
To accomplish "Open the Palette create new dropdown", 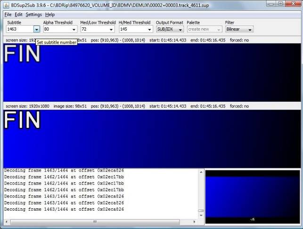I will pyautogui.click(x=205, y=29).
